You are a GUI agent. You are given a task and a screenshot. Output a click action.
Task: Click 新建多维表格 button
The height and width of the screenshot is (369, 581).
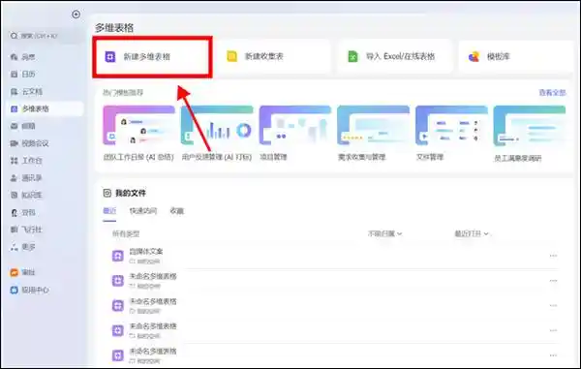tap(152, 57)
